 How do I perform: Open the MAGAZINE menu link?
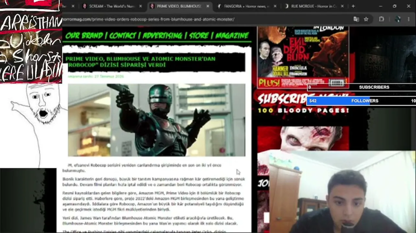(x=232, y=36)
